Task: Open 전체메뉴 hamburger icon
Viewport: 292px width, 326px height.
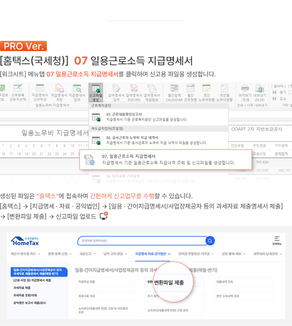Action: (x=277, y=240)
